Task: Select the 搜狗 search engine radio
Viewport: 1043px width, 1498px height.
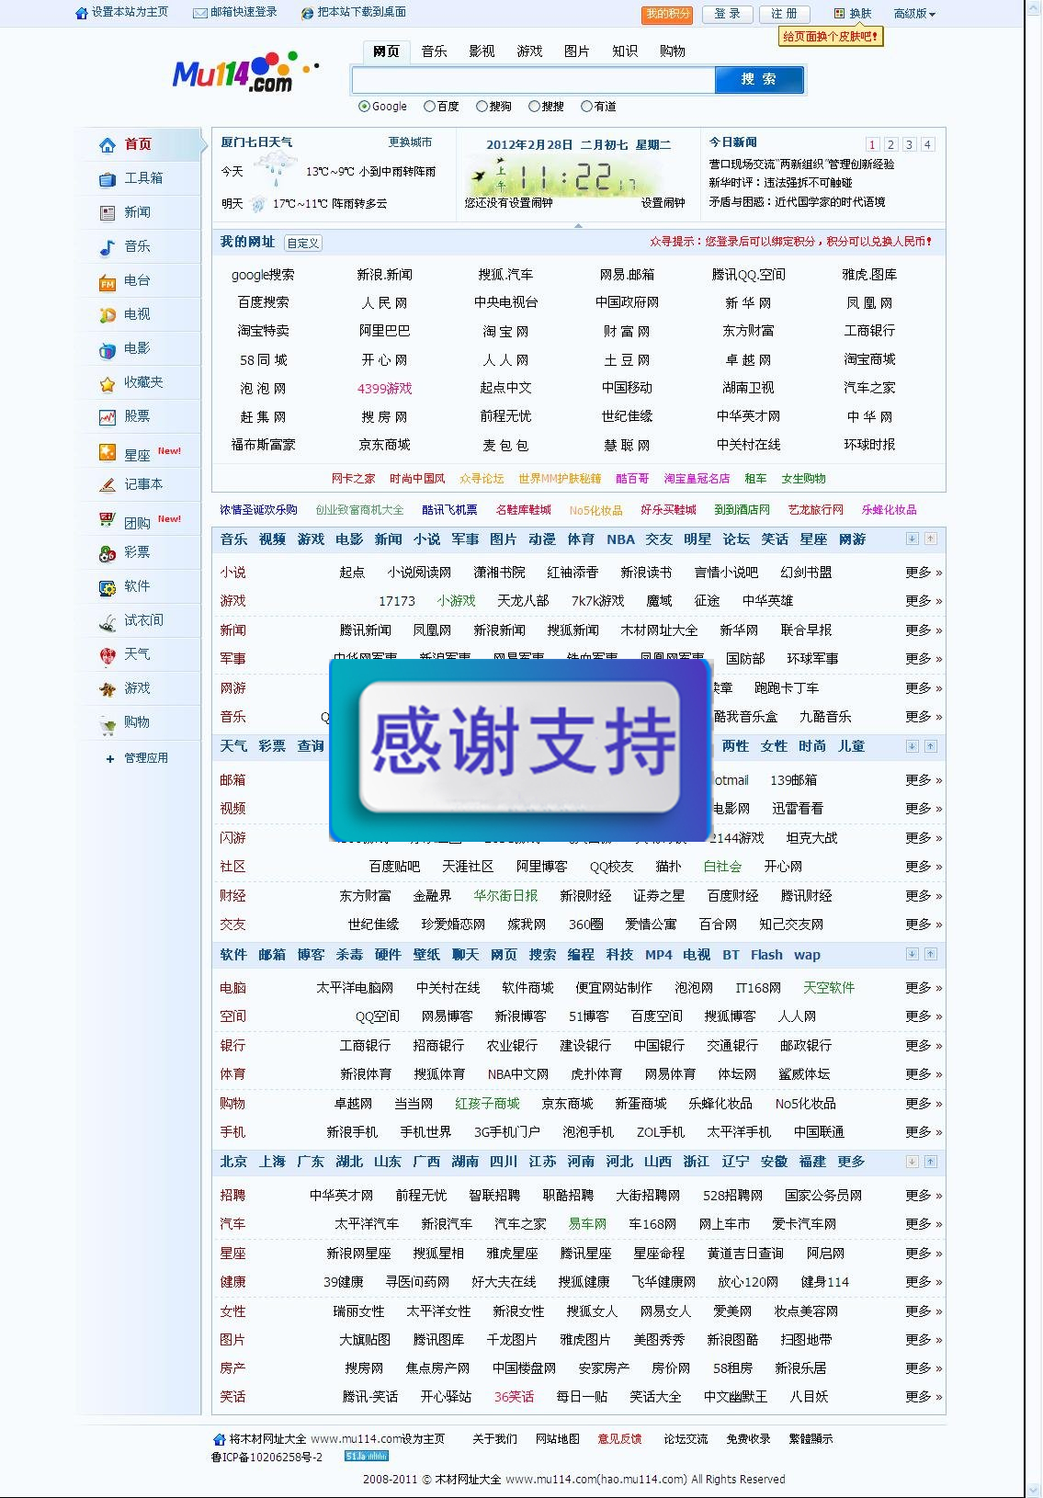Action: pos(482,107)
